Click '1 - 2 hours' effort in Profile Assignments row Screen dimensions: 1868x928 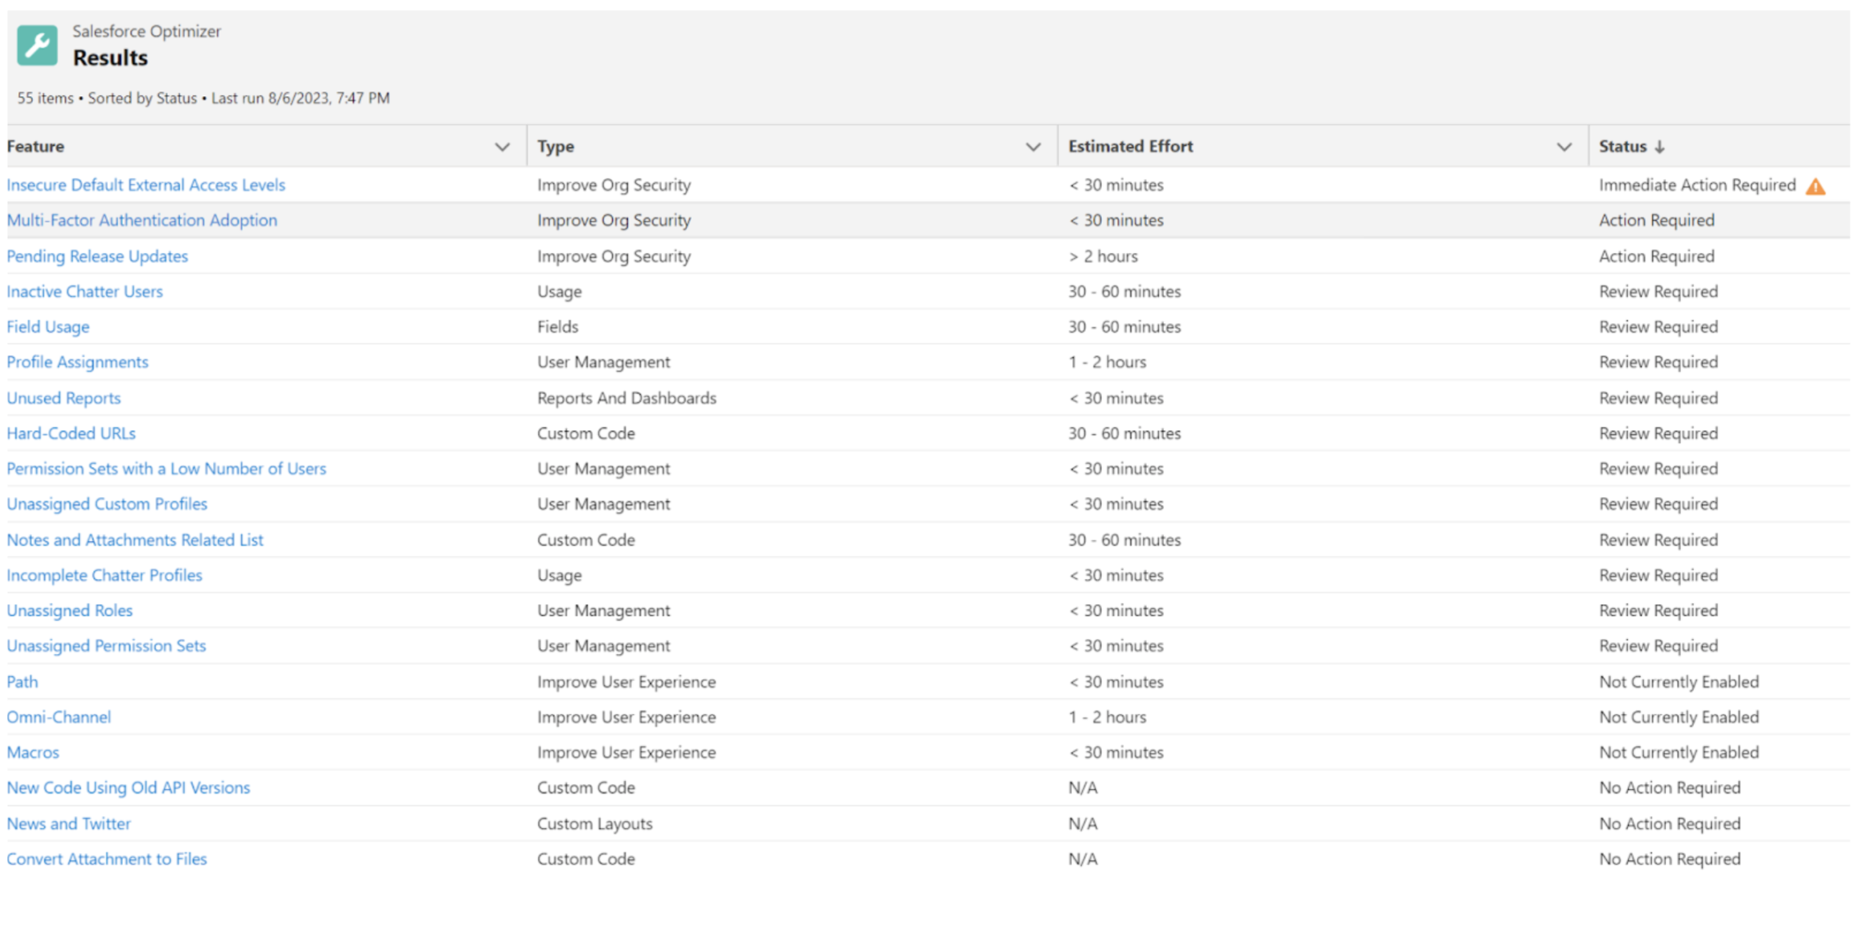[1107, 362]
